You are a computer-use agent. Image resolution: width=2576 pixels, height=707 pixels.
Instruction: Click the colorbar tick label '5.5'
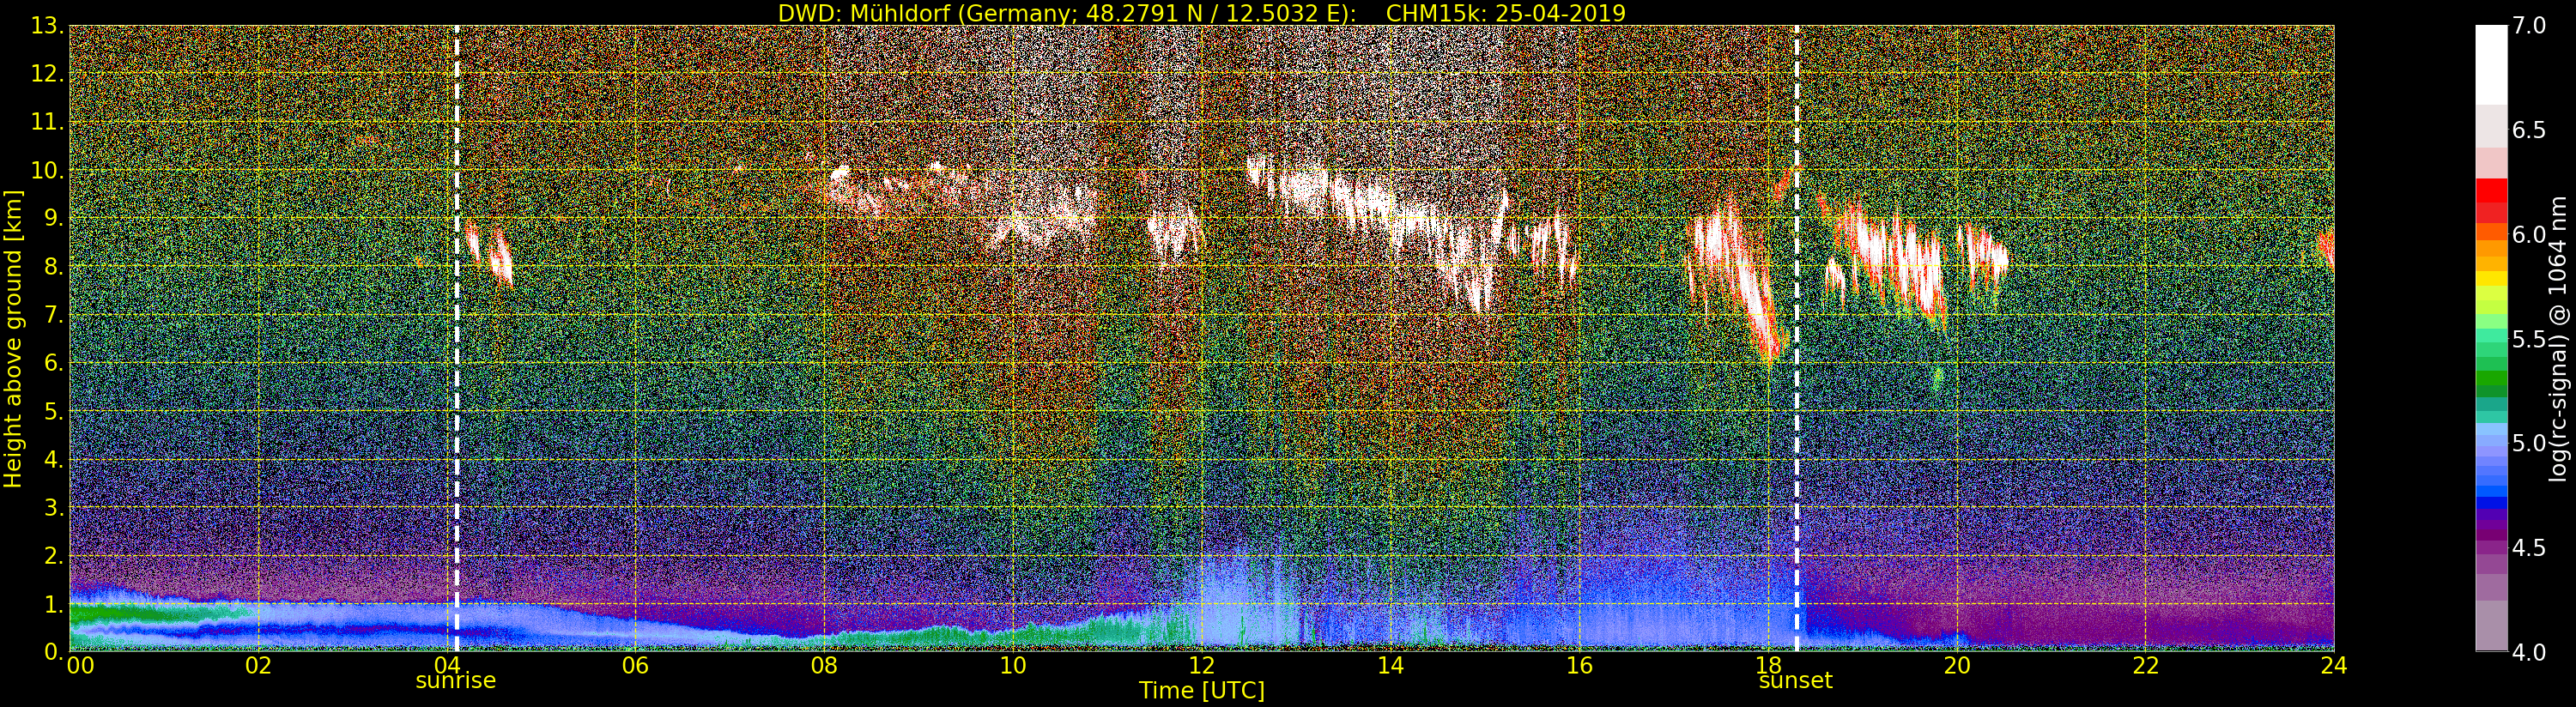2529,339
